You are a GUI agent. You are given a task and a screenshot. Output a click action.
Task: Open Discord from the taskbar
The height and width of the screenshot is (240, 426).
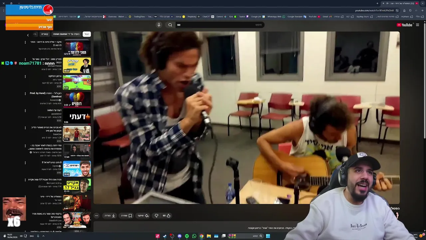[x=179, y=236]
